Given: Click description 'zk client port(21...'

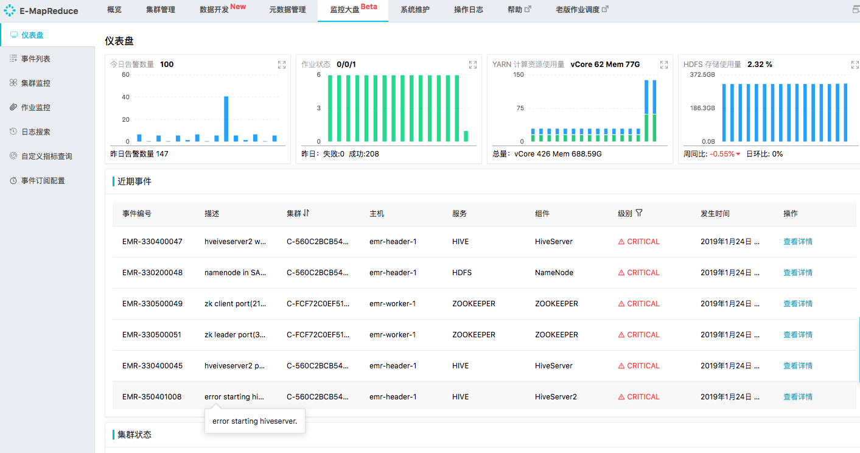Looking at the screenshot, I should (235, 304).
